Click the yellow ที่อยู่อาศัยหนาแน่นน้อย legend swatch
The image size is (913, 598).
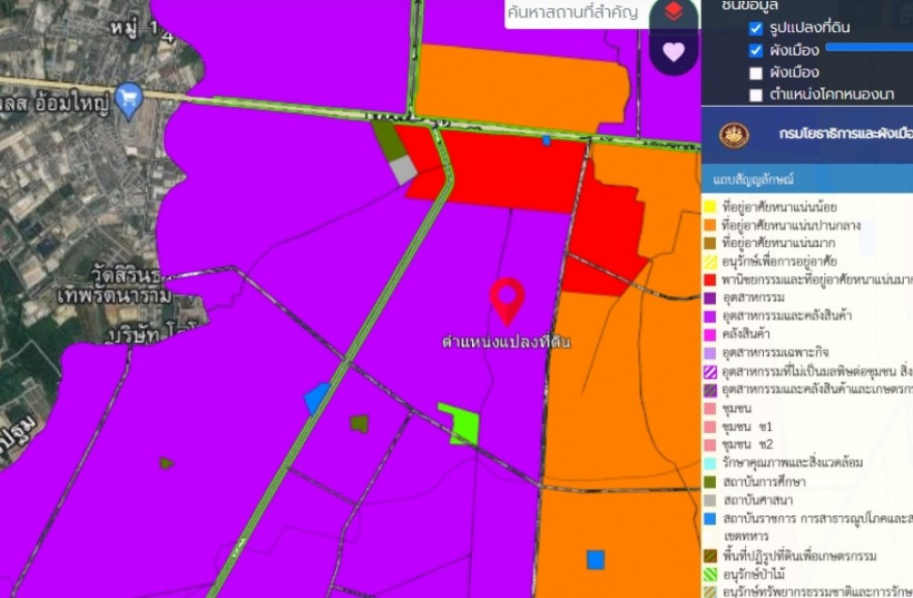tap(709, 207)
